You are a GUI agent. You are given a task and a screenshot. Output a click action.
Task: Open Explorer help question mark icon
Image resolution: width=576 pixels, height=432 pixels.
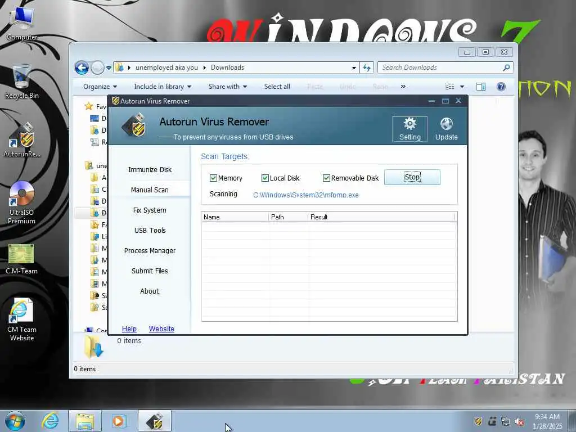501,87
